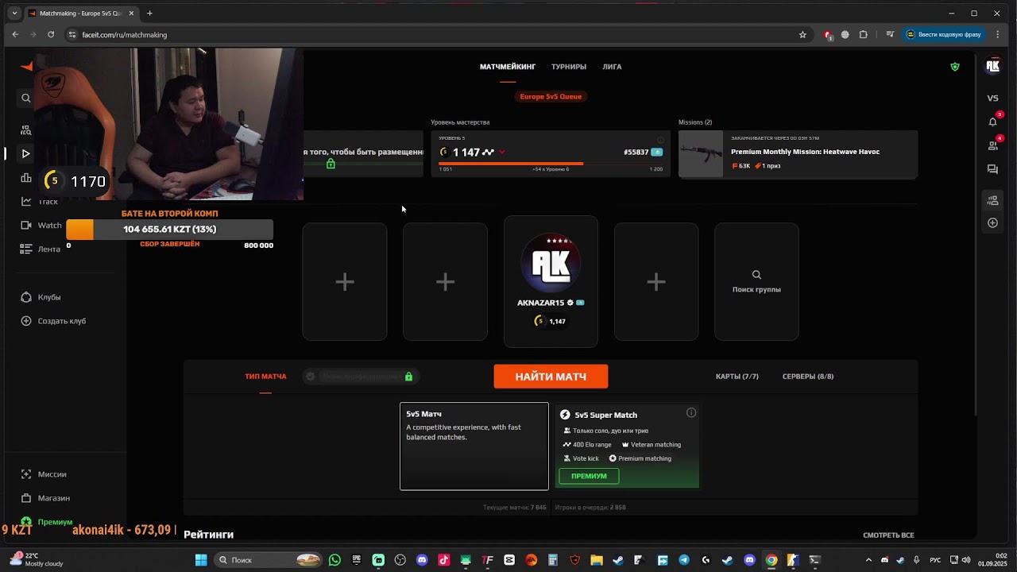
Task: Open КАРТЫ (7/7) map selection
Action: click(x=737, y=377)
